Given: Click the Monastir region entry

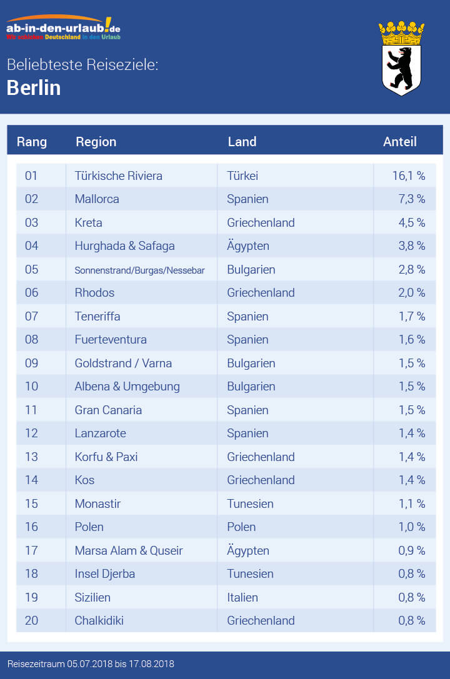Looking at the screenshot, I should coord(97,503).
